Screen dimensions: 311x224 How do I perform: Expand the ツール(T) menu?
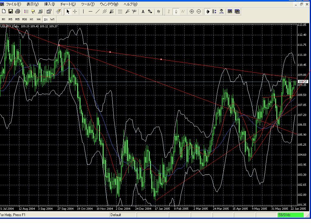pyautogui.click(x=87, y=4)
